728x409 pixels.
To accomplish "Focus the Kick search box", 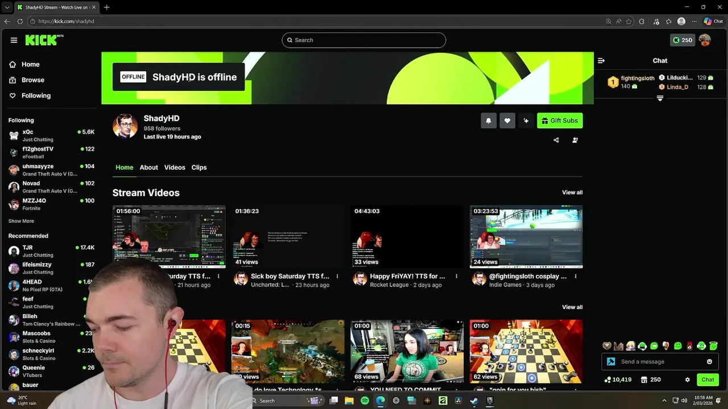I will [363, 40].
